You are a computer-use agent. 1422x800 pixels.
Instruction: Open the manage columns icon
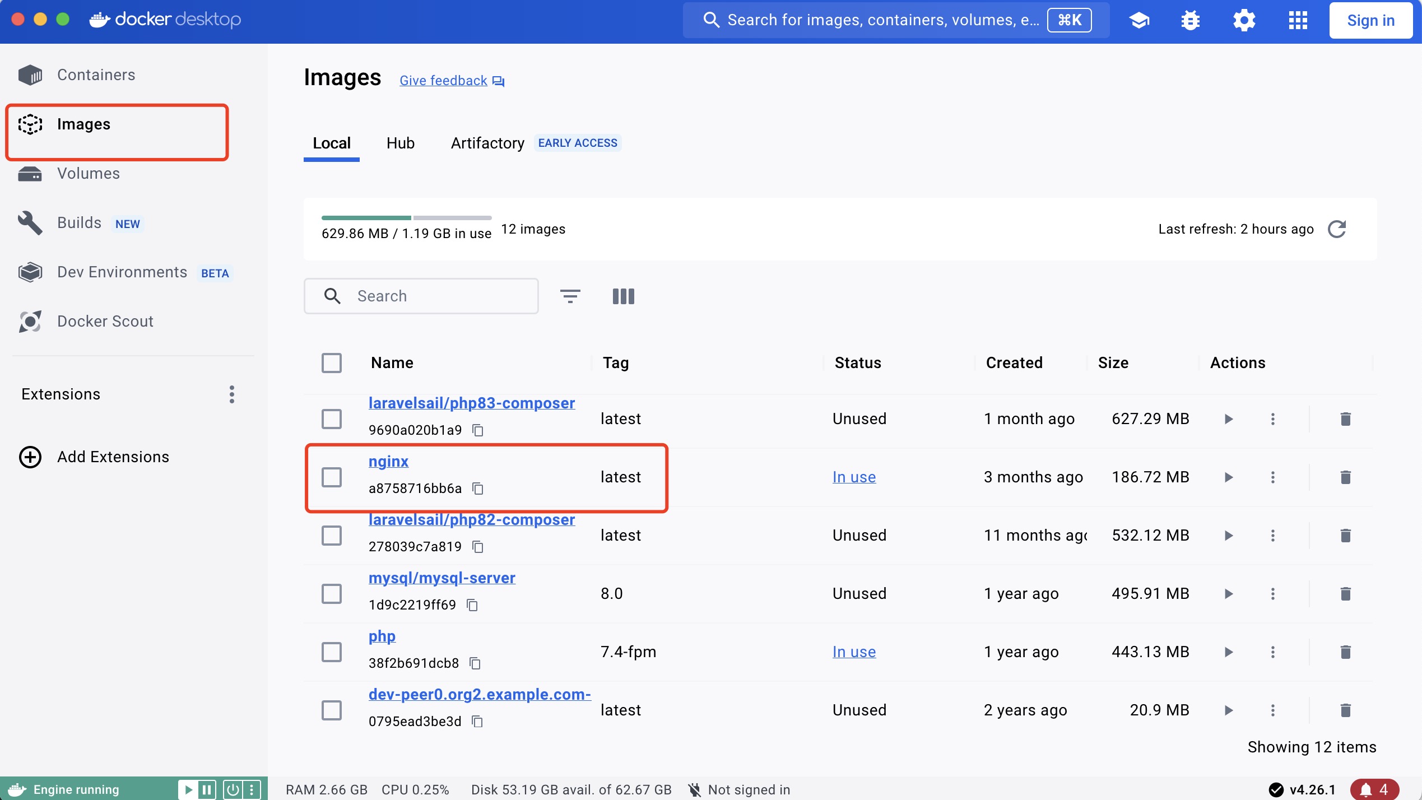pyautogui.click(x=623, y=296)
